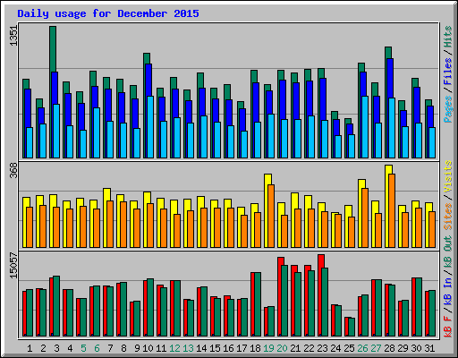This screenshot has width=458, height=358.
Task: Click the green weekend day label "19"
Action: (268, 348)
